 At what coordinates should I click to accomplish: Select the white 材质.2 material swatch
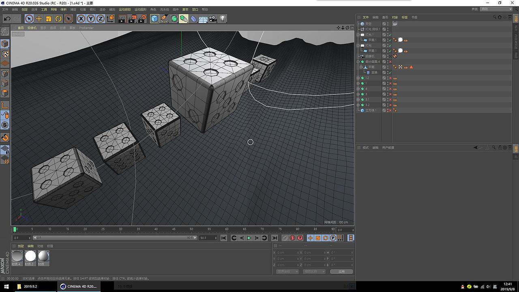click(x=31, y=256)
